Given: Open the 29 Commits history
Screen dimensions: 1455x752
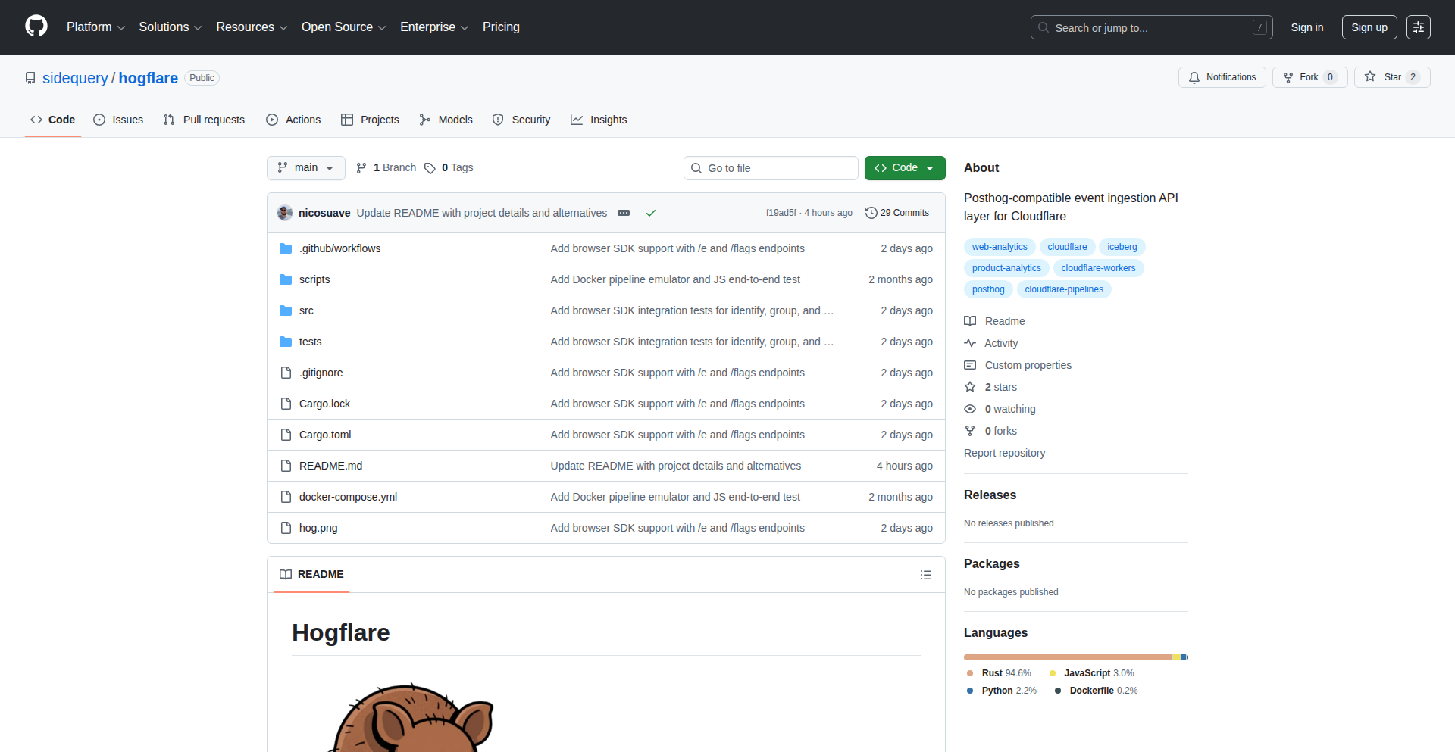Looking at the screenshot, I should pos(897,213).
